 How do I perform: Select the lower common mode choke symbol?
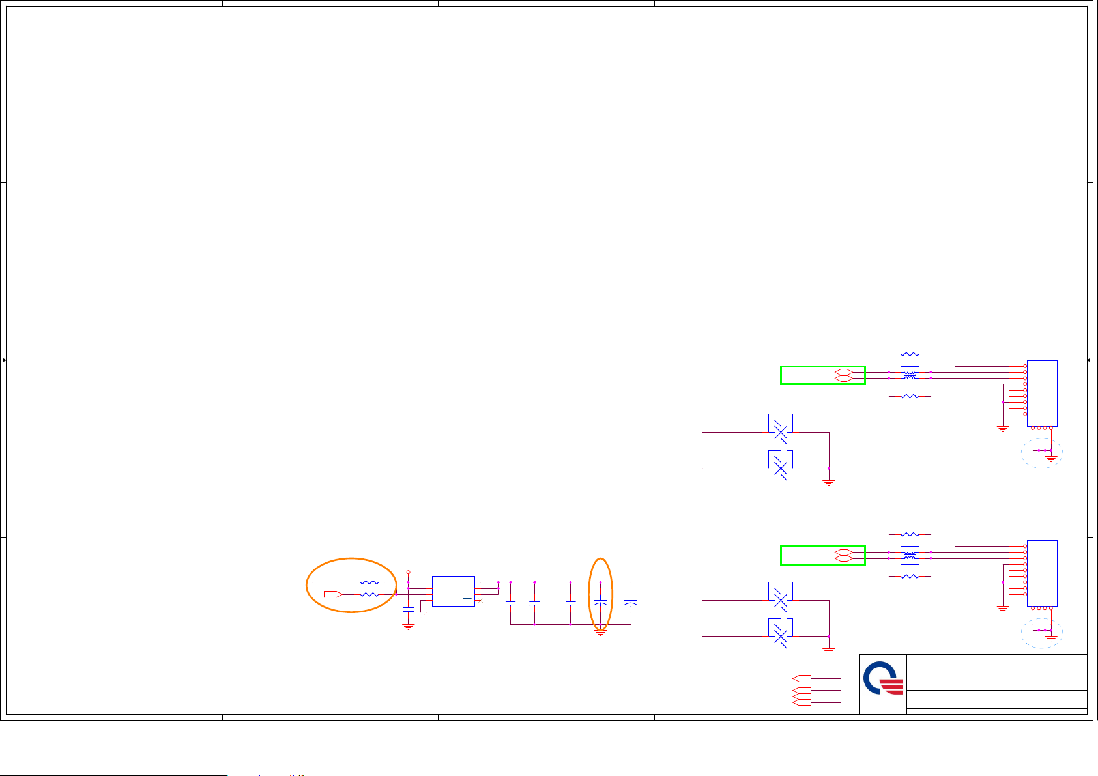[x=910, y=555]
